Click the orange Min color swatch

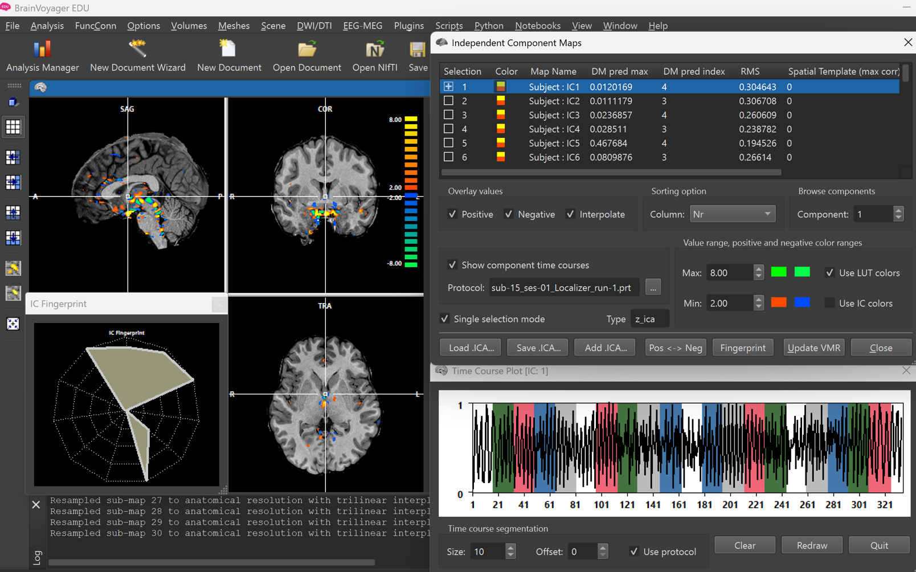tap(778, 303)
